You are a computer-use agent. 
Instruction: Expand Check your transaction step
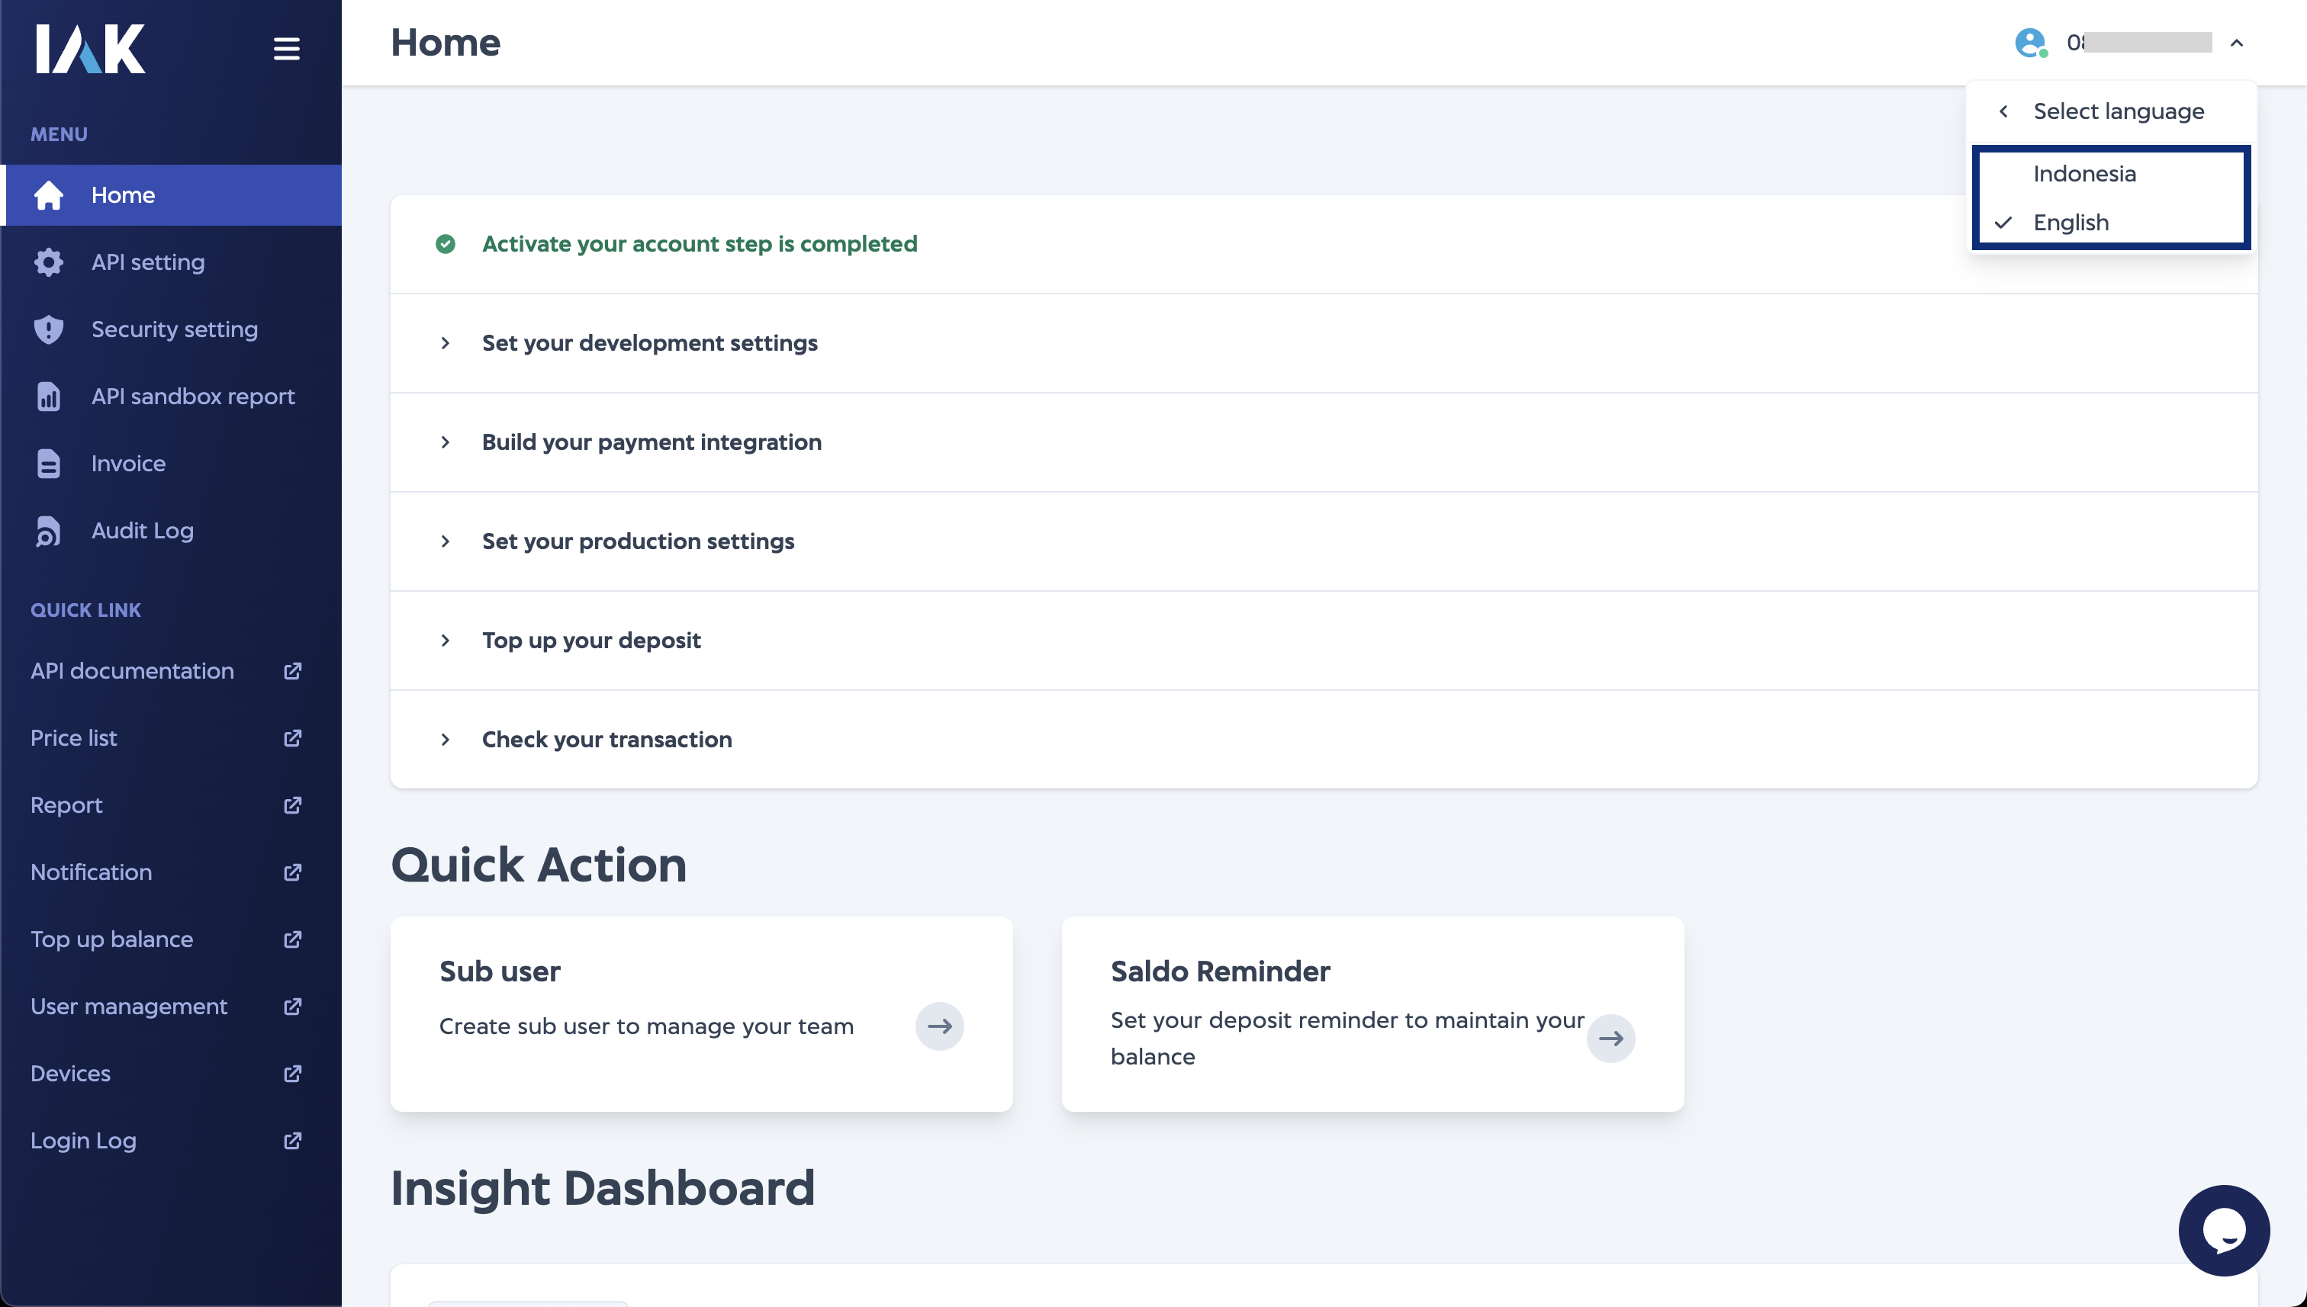[607, 740]
